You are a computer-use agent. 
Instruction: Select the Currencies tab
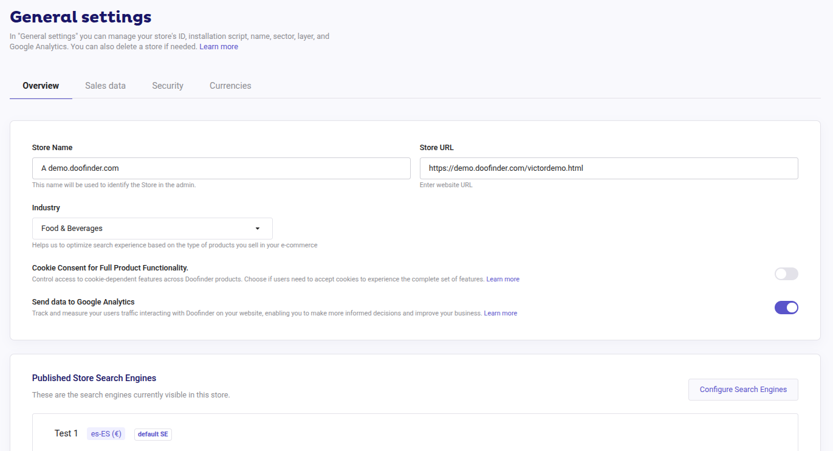coord(230,85)
